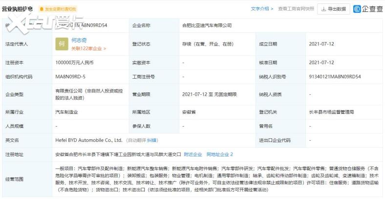Select 核准日期 value 2021-07-12
The image size is (385, 199).
321,63
